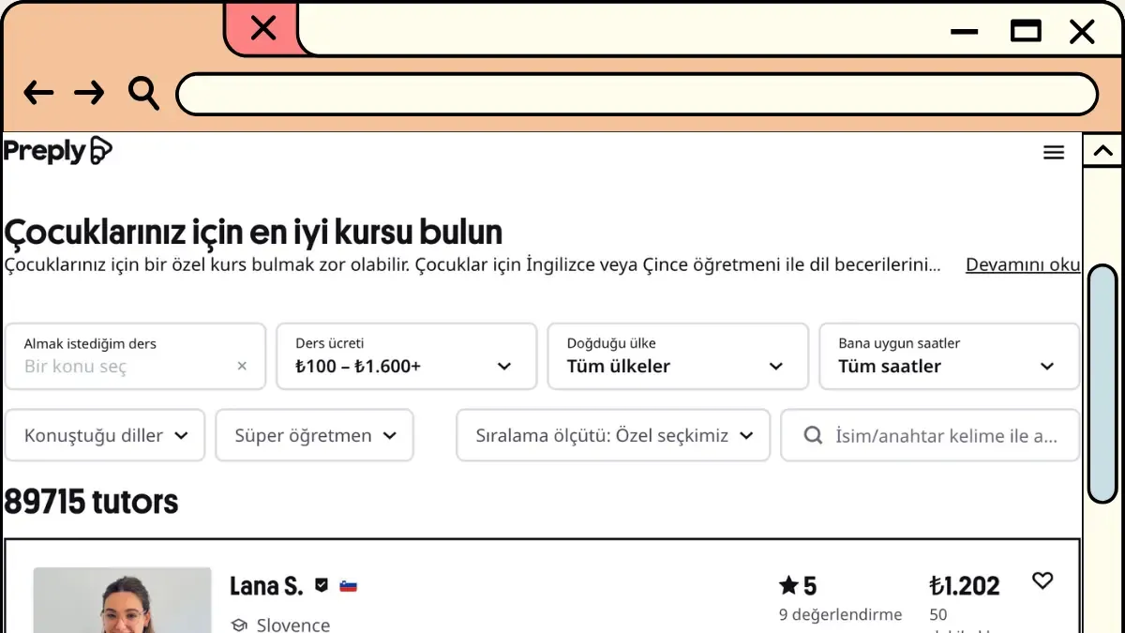Click the verified badge next to Lana S.

point(322,585)
